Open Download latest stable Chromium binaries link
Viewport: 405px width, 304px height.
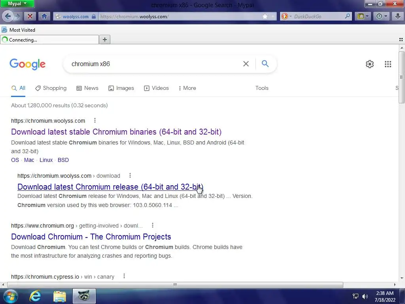[x=116, y=132]
